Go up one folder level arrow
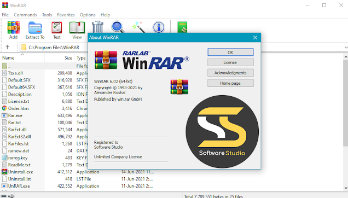Image resolution: width=348 pixels, height=198 pixels. coord(7,47)
